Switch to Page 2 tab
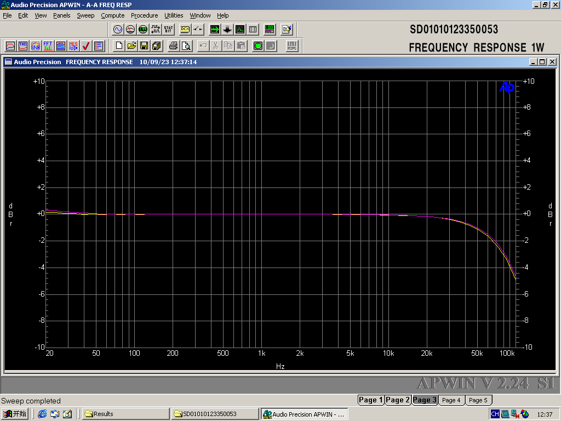Screen dimensions: 561x421 tap(398, 400)
